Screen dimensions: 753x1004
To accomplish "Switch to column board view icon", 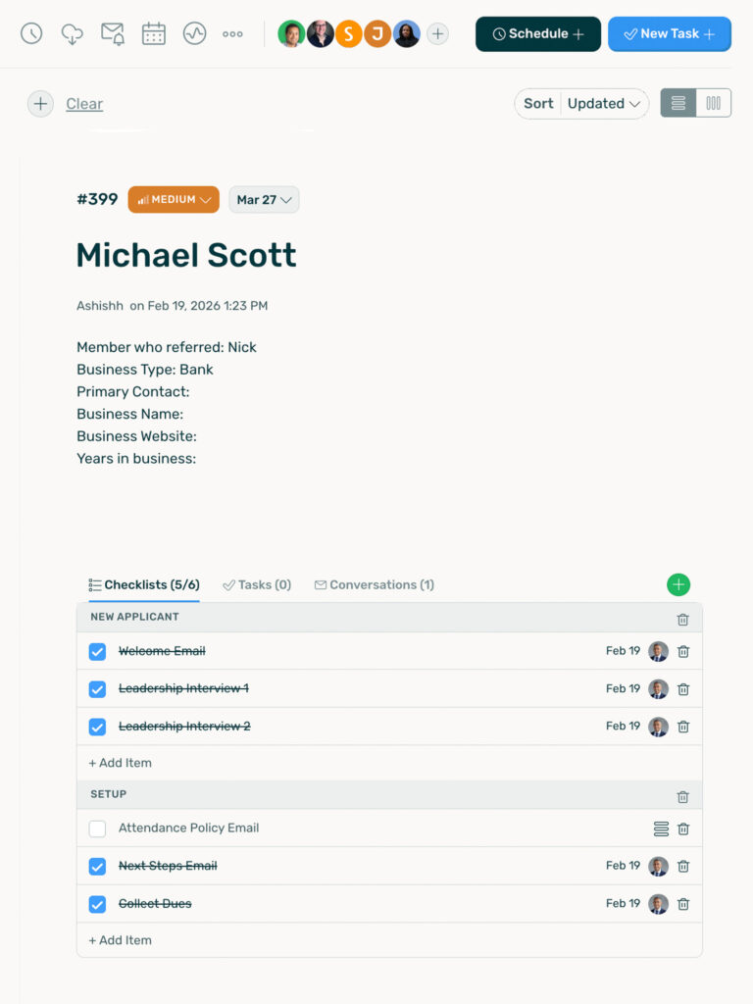I will 714,103.
